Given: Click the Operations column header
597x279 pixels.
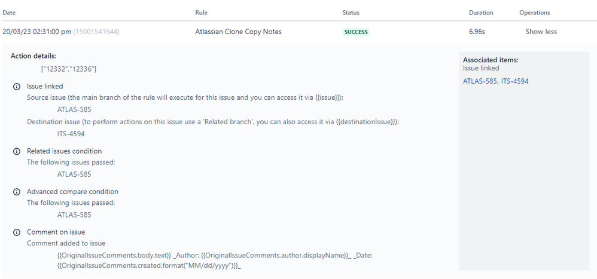Looking at the screenshot, I should 535,13.
